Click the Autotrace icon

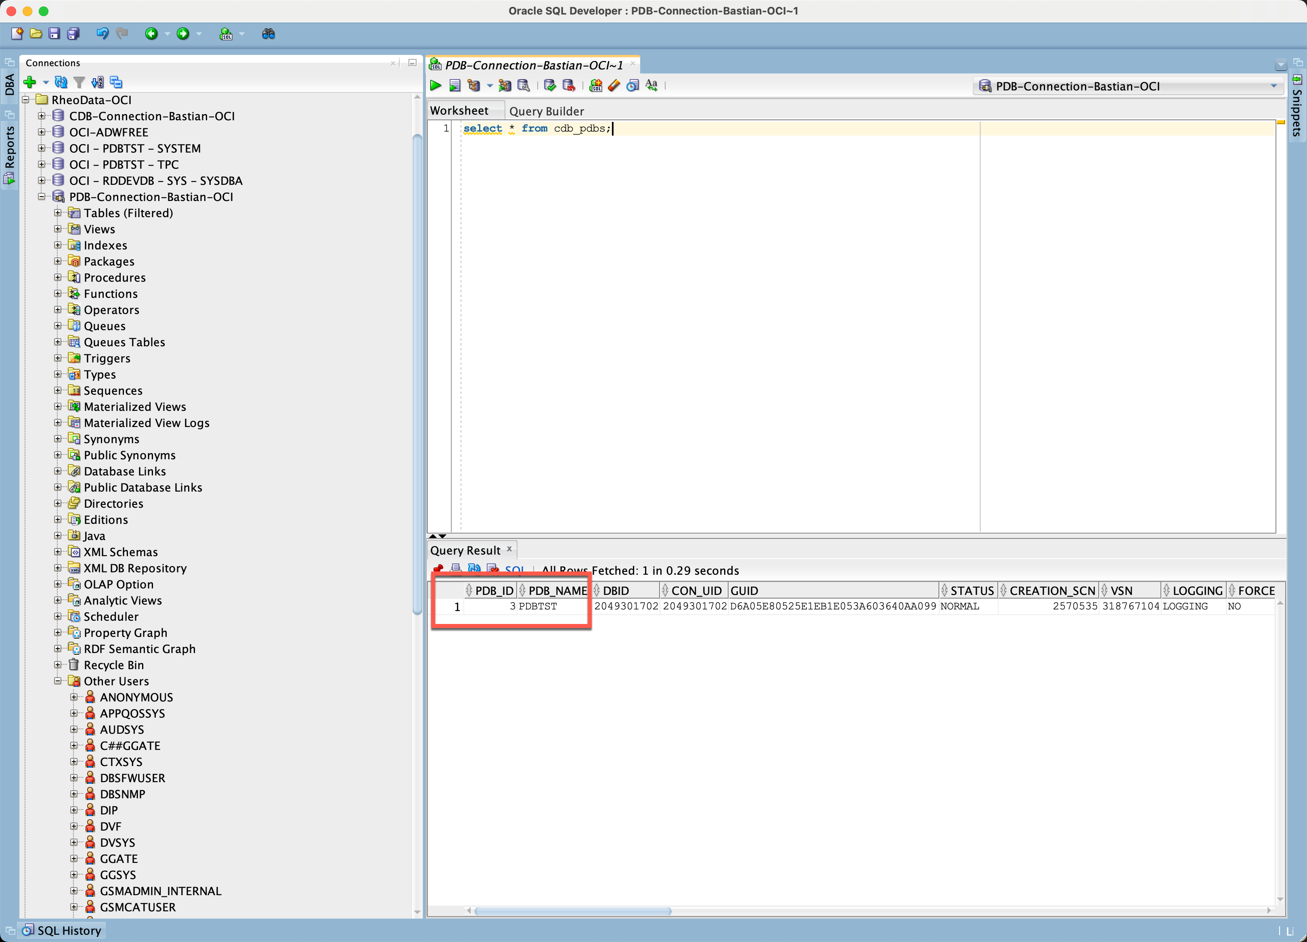click(x=505, y=86)
